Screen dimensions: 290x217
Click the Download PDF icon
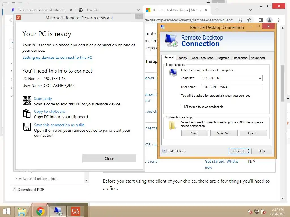(x=14, y=189)
